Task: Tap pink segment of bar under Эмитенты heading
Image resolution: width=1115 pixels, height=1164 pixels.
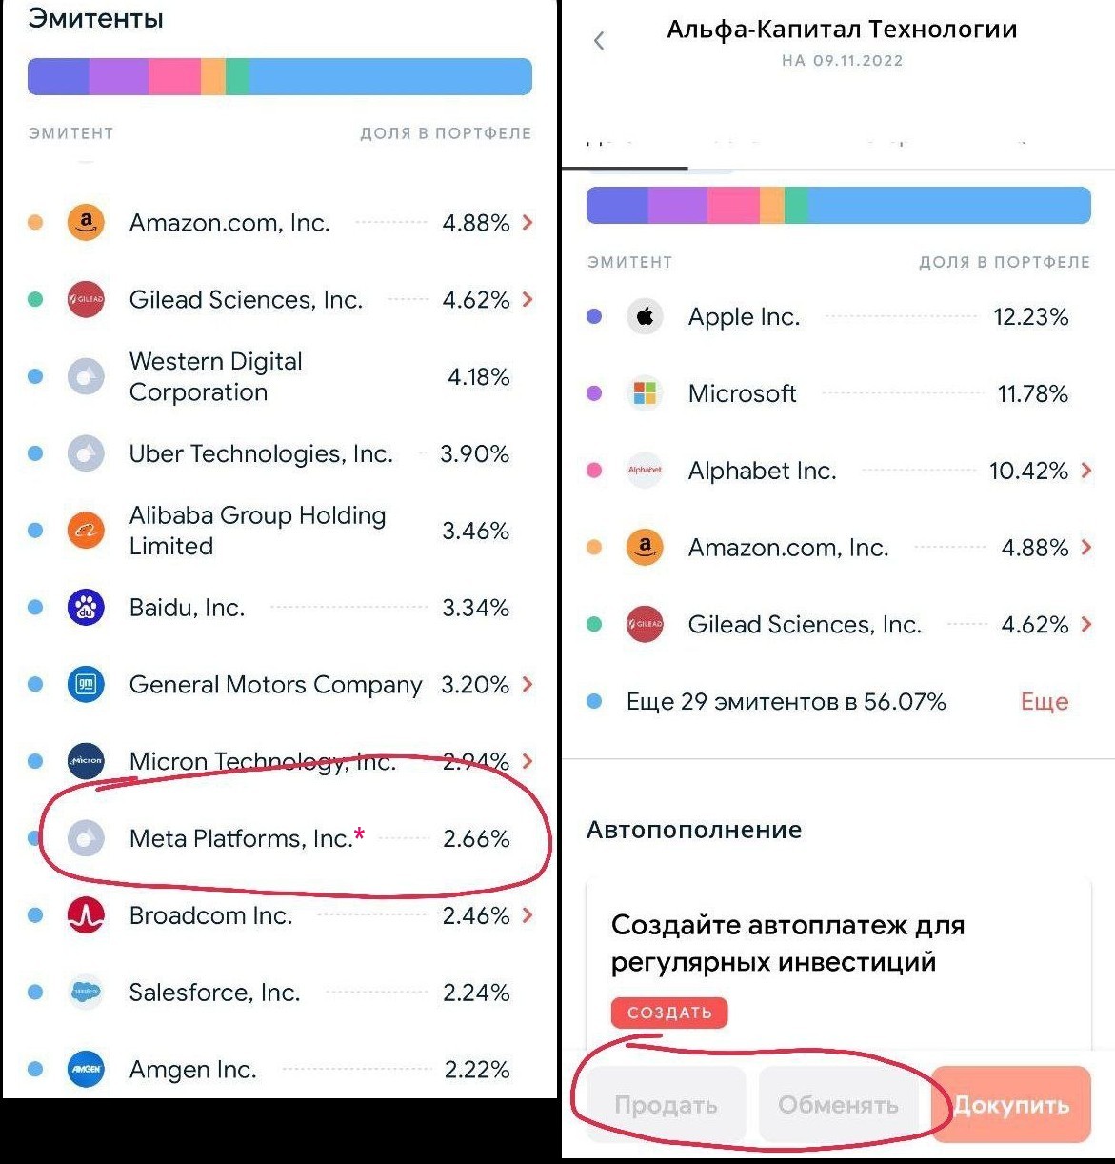Action: click(x=174, y=77)
